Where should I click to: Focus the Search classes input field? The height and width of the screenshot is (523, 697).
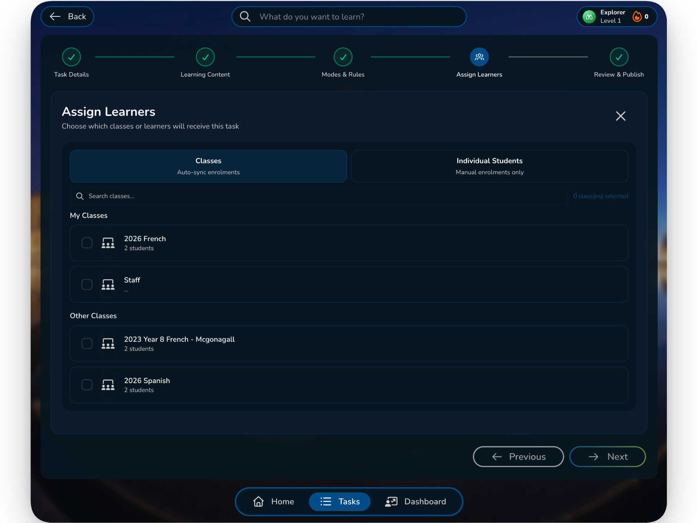click(x=319, y=196)
